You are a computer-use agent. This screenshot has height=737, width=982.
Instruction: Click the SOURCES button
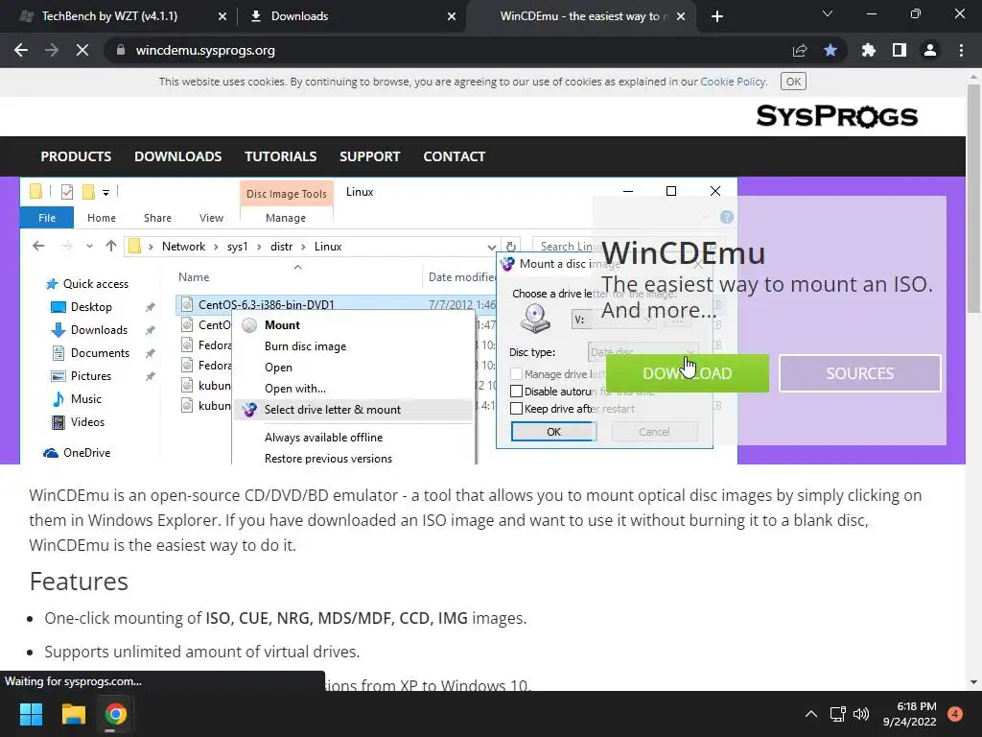point(860,373)
